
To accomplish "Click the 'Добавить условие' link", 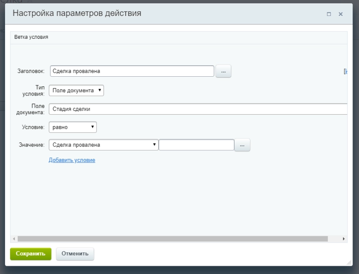I will [72, 160].
